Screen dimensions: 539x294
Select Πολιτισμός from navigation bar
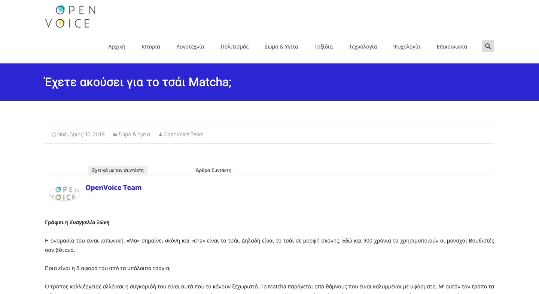[235, 47]
